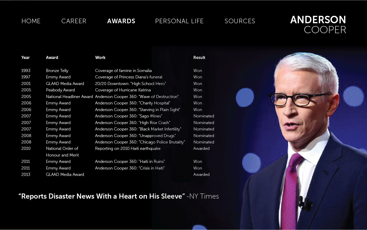Click Won result for Bronze Telly row
The image size is (367, 230).
[x=198, y=70]
